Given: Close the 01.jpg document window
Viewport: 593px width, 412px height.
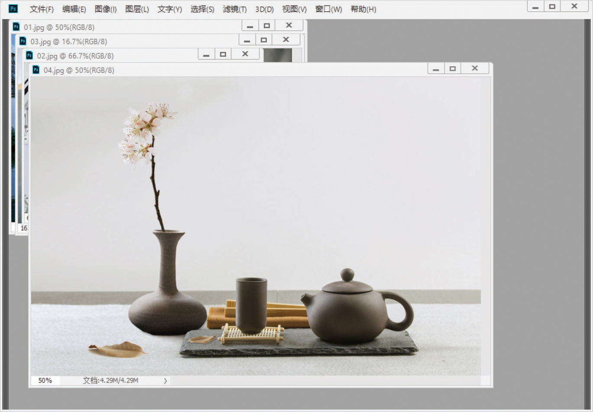Looking at the screenshot, I should pyautogui.click(x=289, y=26).
